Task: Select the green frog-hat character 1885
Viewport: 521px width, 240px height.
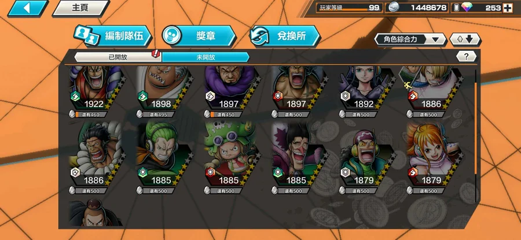Action: coord(229,154)
